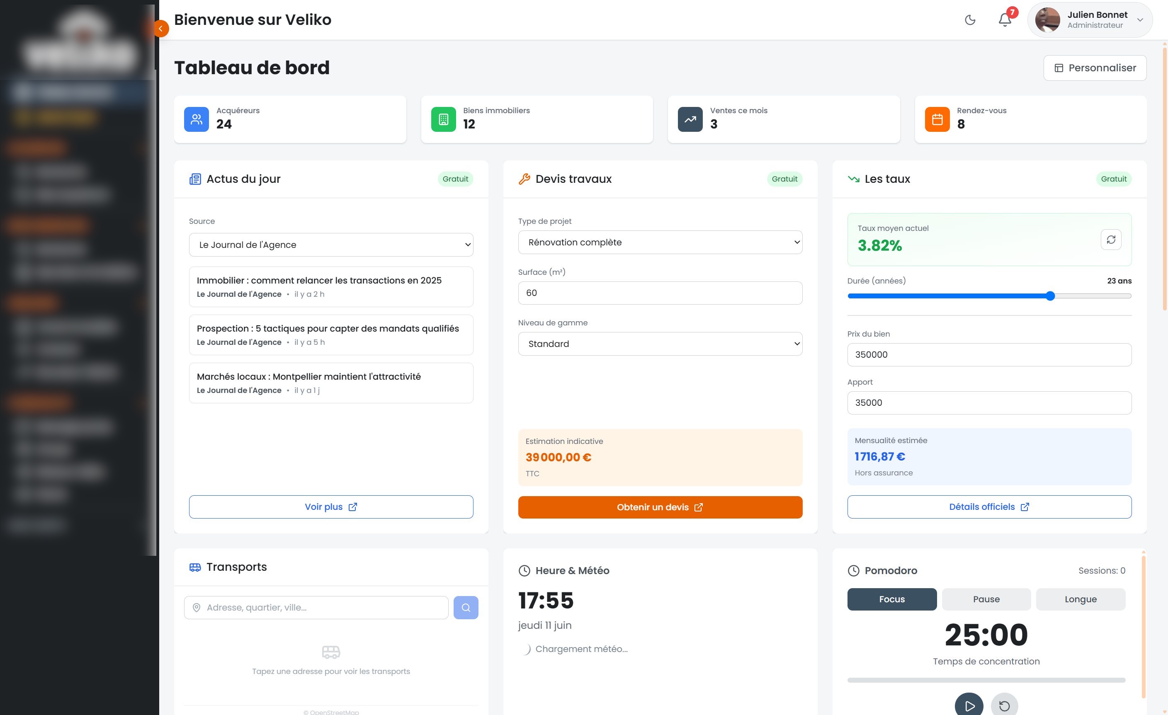Open the Niveau de gamme dropdown
Screen dimensions: 1168x715
click(660, 344)
